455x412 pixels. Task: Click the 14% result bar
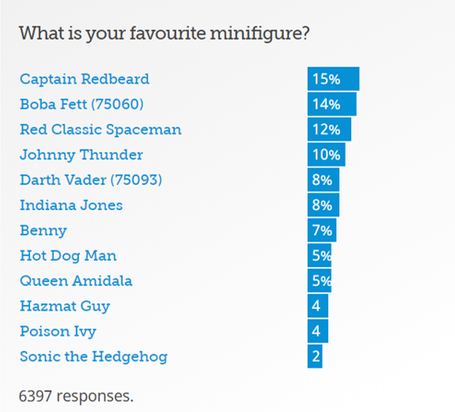[x=332, y=104]
